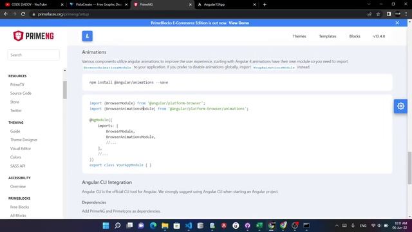The height and width of the screenshot is (232, 412).
Task: Open Accessibility Overview sidebar link
Action: [x=18, y=186]
